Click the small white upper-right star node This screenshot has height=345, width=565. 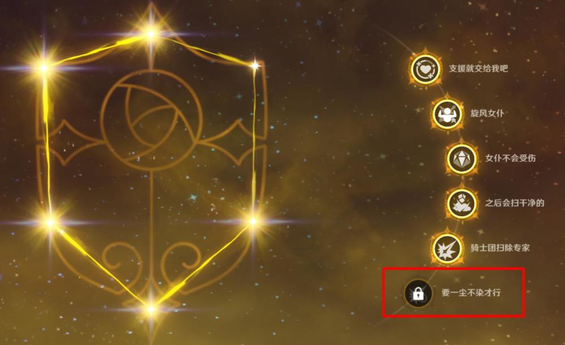click(255, 65)
